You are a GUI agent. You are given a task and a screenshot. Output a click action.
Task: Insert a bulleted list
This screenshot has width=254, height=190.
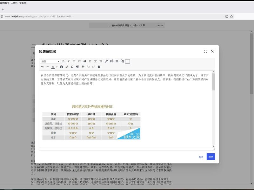74,61
